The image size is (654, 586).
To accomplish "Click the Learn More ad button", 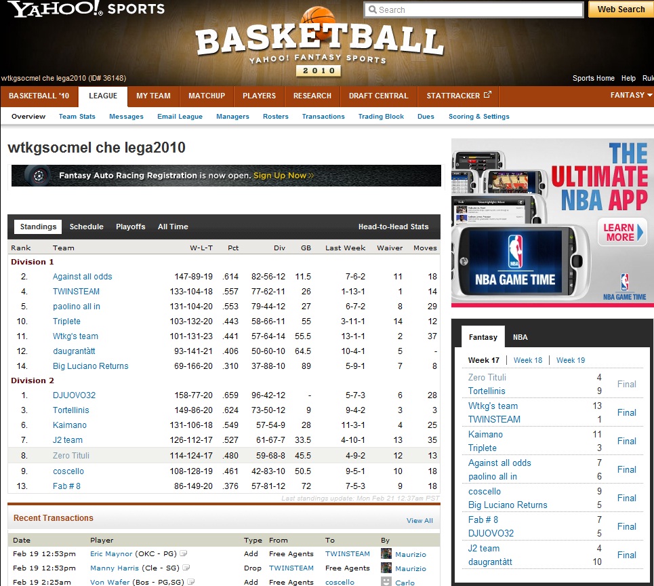I will coord(620,233).
